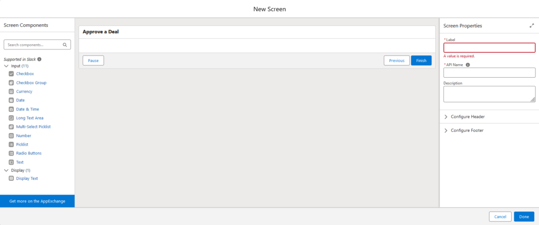Choose the Number component from list
This screenshot has width=539, height=225.
point(23,136)
